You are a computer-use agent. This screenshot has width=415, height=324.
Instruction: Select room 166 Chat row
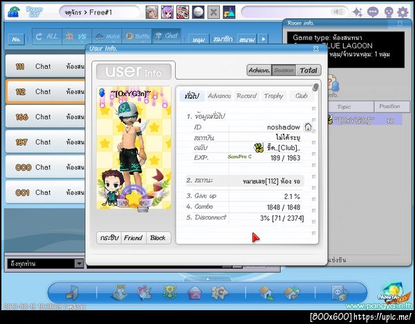45,117
